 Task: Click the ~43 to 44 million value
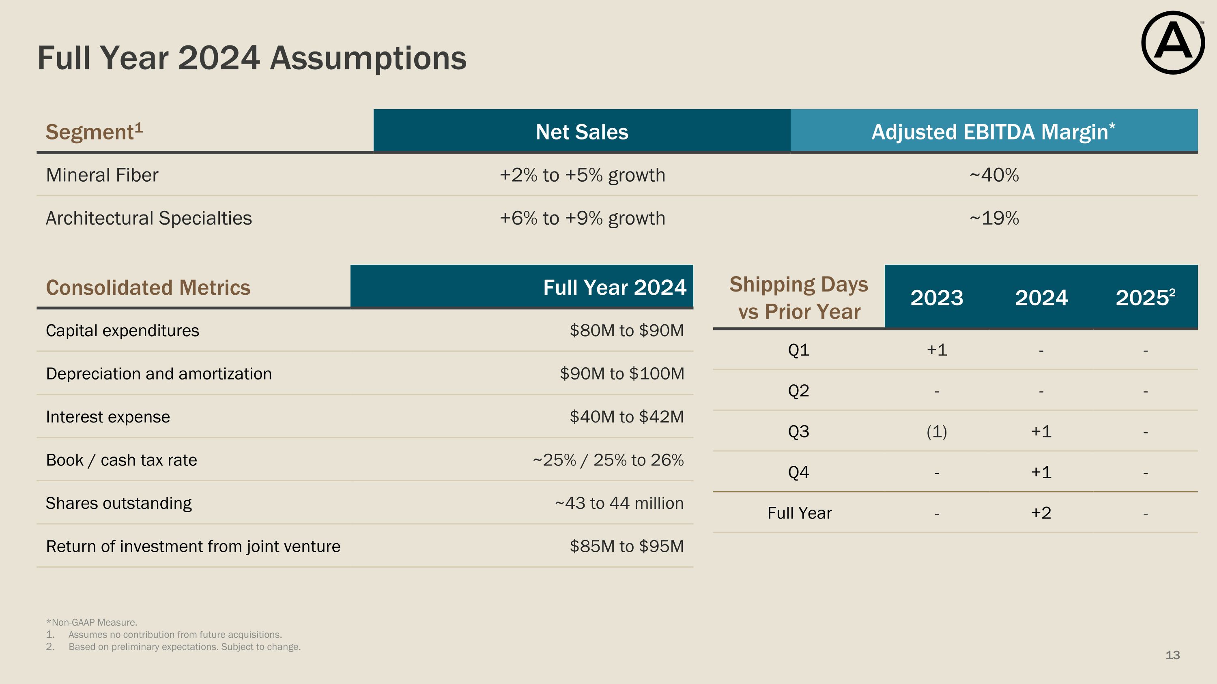click(619, 503)
